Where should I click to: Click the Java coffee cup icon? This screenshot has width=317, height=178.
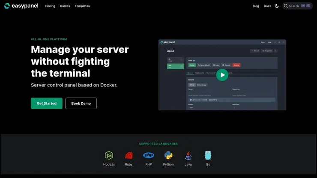point(188,155)
